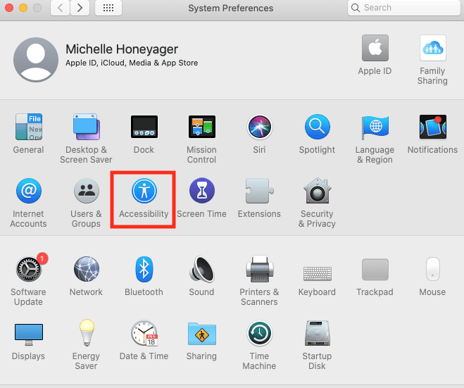Open Startup Disk preferences

[x=317, y=333]
